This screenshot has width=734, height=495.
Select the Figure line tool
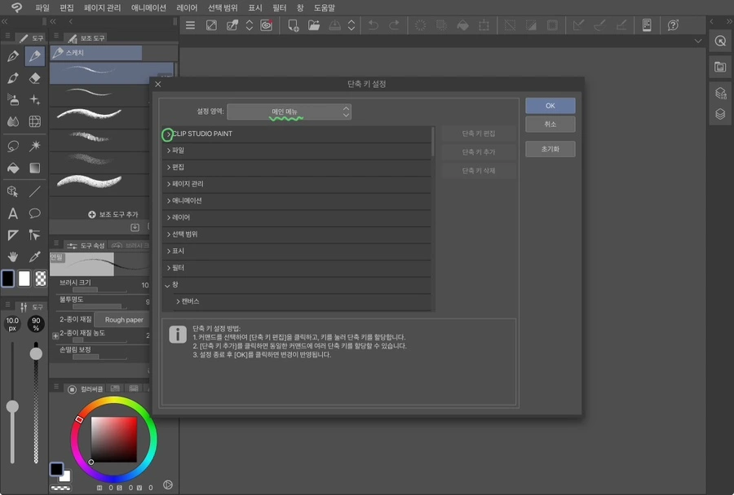tap(34, 191)
